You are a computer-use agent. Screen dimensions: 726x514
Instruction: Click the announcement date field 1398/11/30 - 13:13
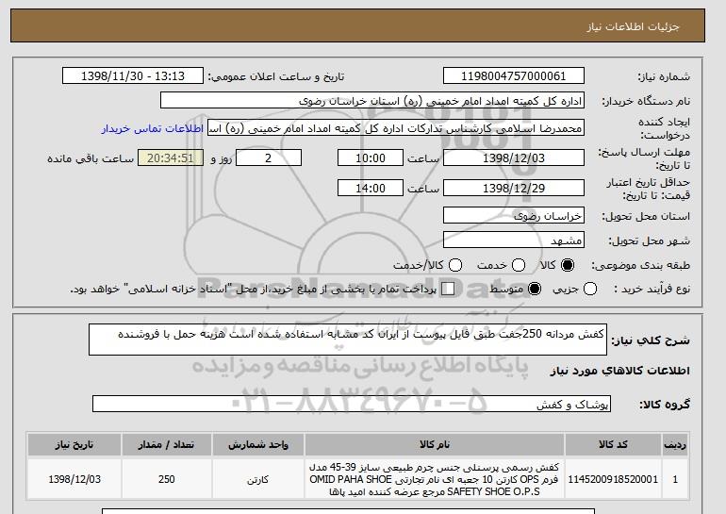click(133, 76)
